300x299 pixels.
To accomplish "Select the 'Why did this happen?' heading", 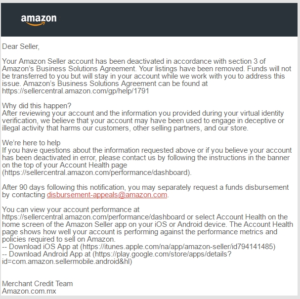I will coord(37,106).
